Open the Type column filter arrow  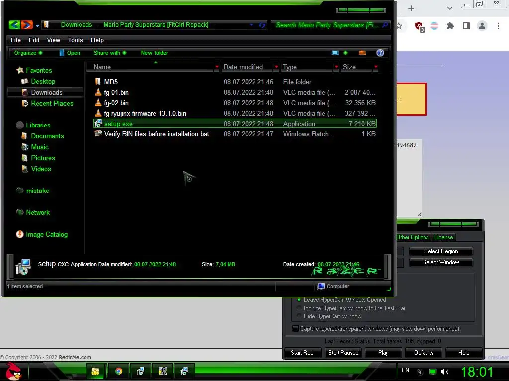point(336,67)
